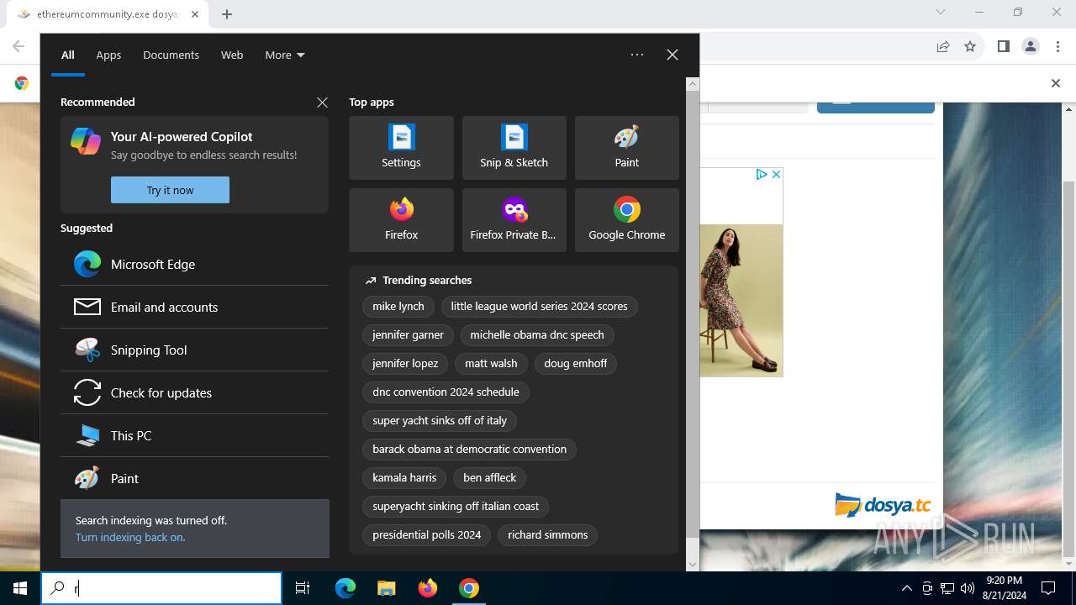
Task: Dismiss the Recommended section
Action: point(322,103)
